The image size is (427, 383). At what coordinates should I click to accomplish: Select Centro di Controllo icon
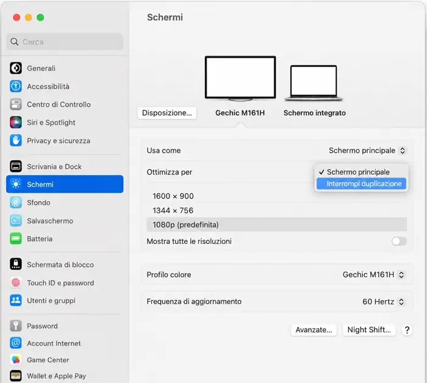(16, 104)
